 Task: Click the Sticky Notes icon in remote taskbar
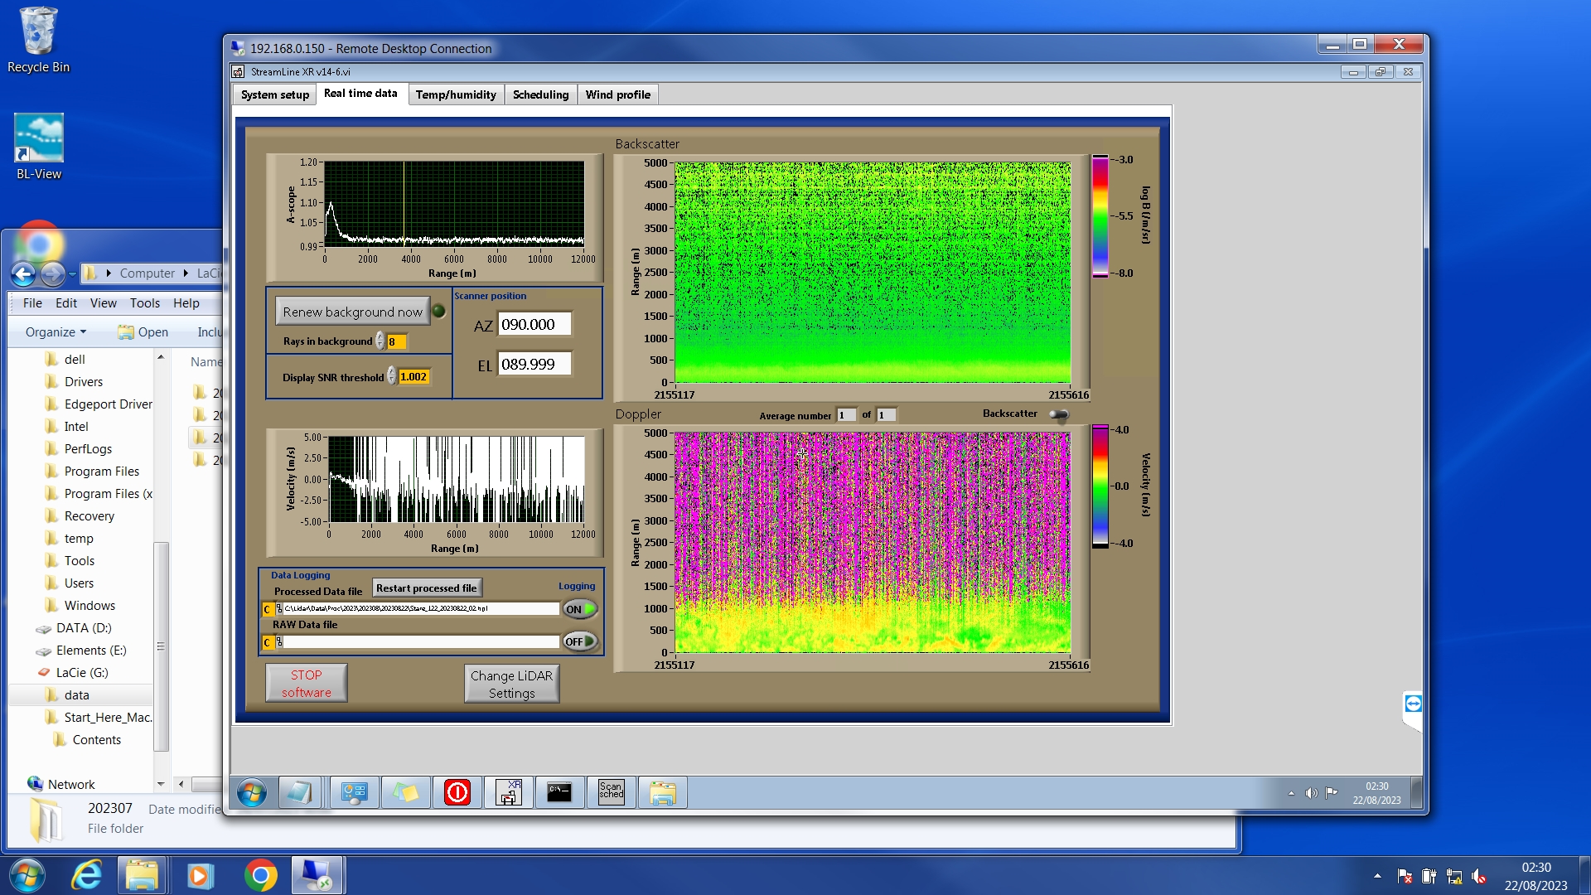[x=405, y=792]
